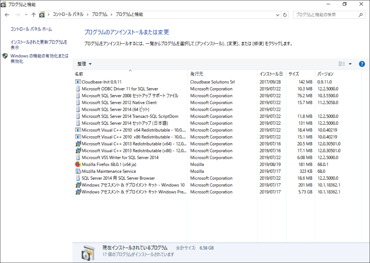Click the version 10.3.5500.0 cell

pyautogui.click(x=328, y=96)
